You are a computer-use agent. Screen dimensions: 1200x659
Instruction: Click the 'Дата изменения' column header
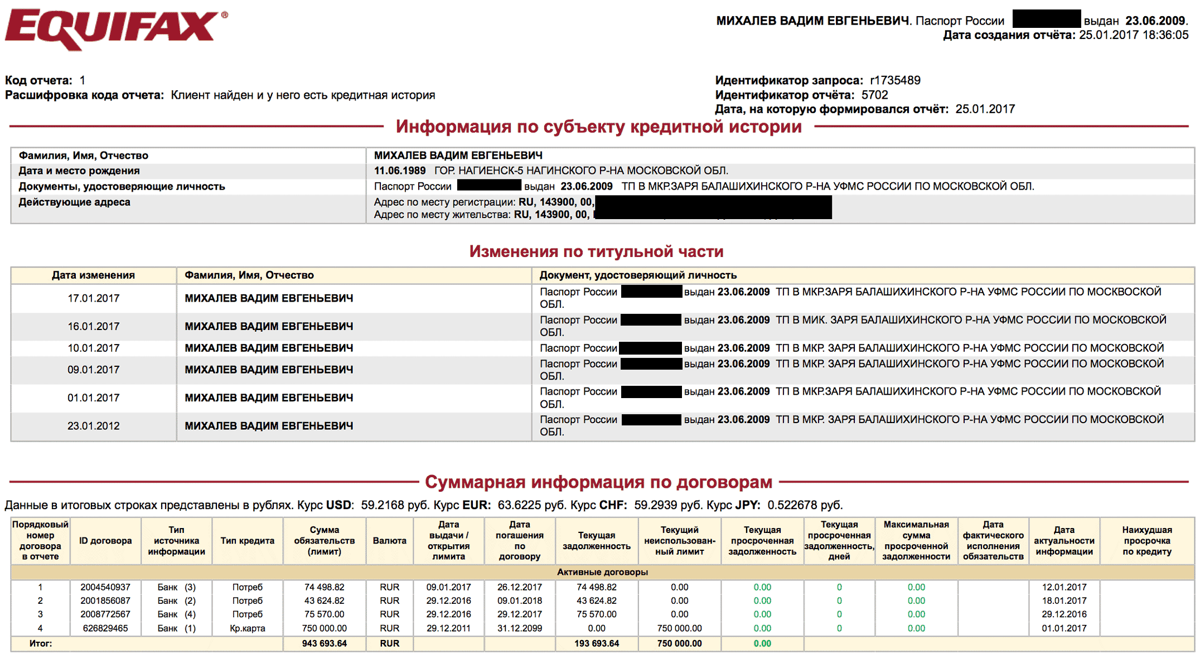point(93,275)
